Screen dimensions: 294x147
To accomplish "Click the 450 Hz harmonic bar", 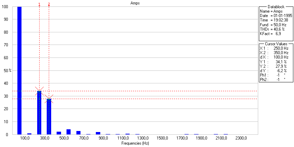I will 59,133.
